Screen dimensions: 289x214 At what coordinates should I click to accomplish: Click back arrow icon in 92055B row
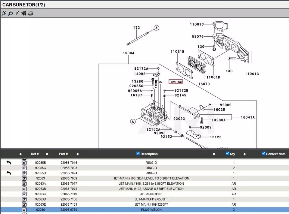click(x=9, y=163)
